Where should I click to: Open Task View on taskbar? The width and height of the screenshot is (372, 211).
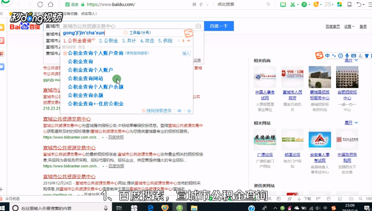(119, 208)
